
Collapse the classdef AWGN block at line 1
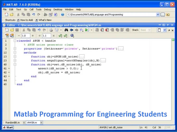pyautogui.click(x=15, y=41)
